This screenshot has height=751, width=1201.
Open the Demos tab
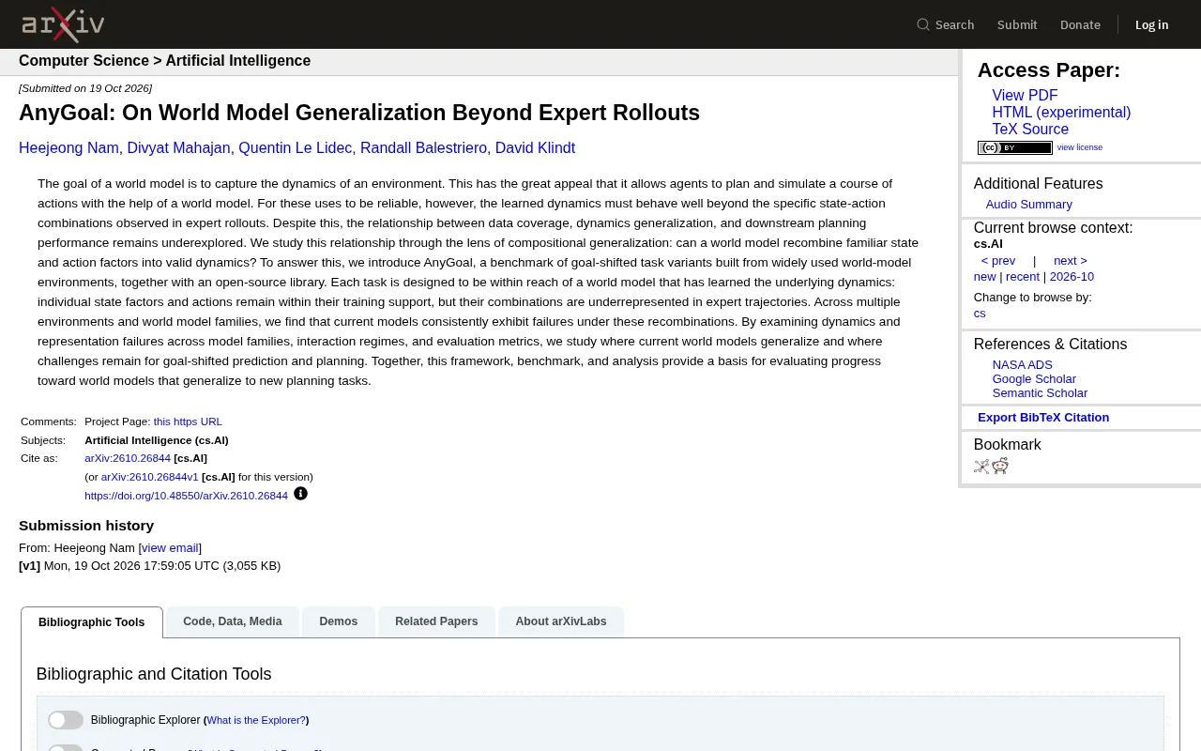[x=339, y=621]
